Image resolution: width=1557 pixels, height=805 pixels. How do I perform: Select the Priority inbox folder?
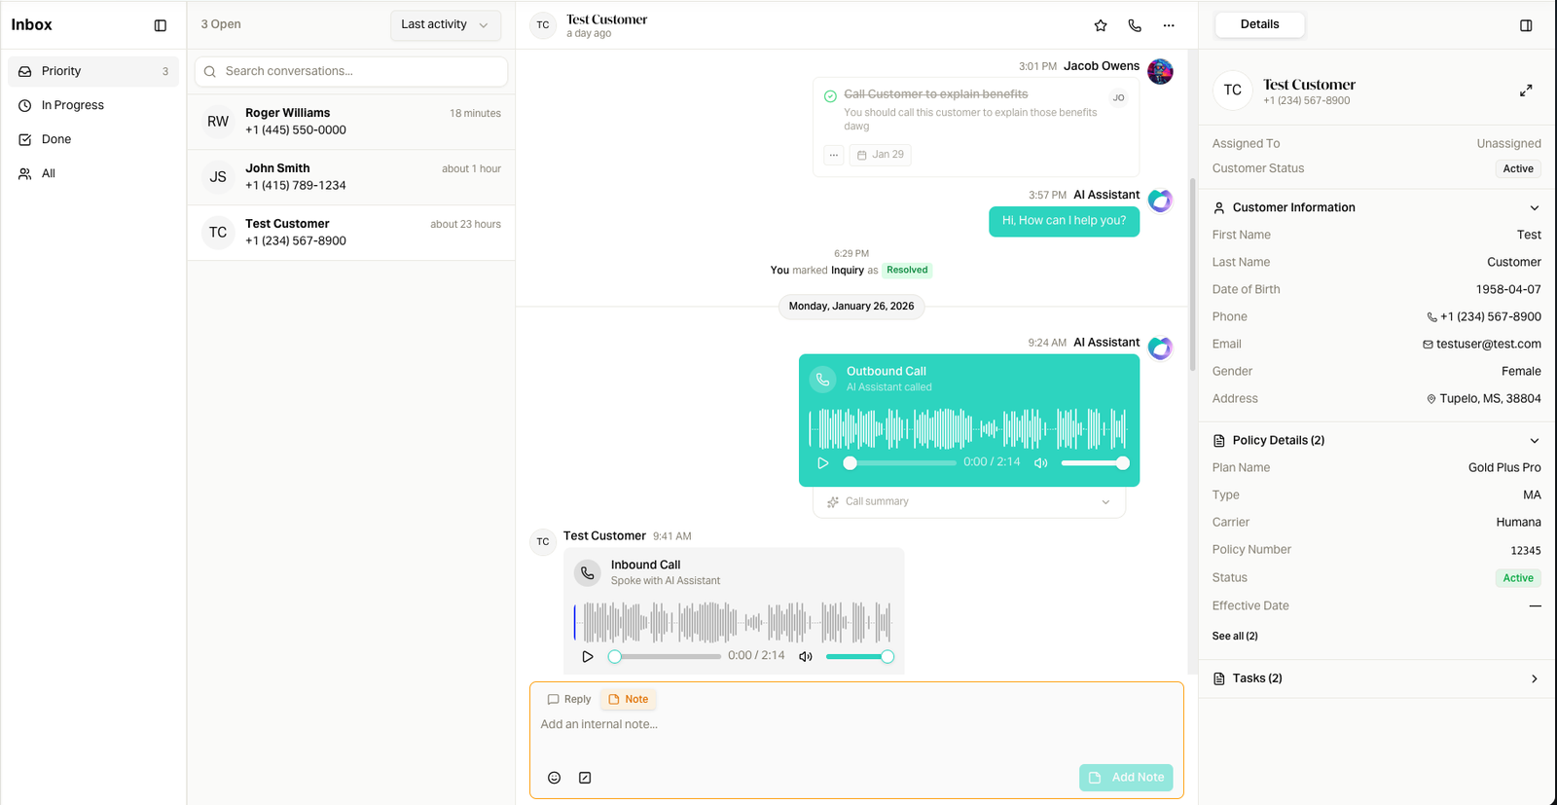93,71
